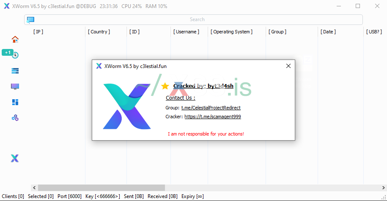Click the computer search icon in search bar

click(x=30, y=20)
